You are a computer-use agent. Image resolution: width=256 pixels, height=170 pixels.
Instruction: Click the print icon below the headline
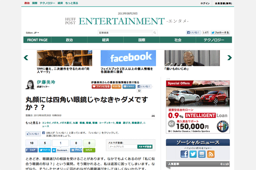(153, 116)
